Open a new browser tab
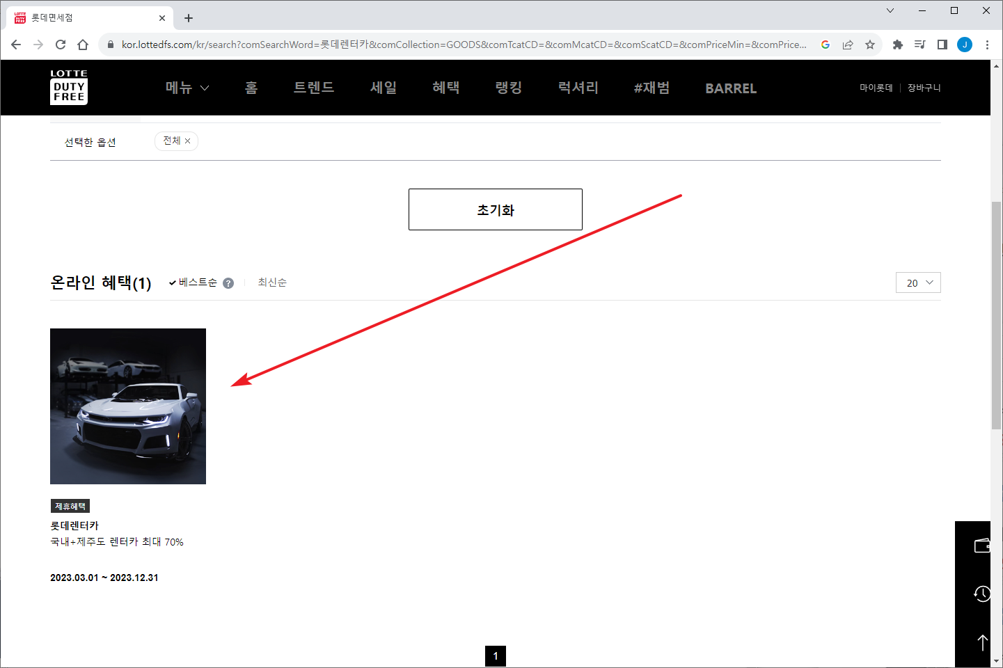This screenshot has height=668, width=1003. pos(189,18)
